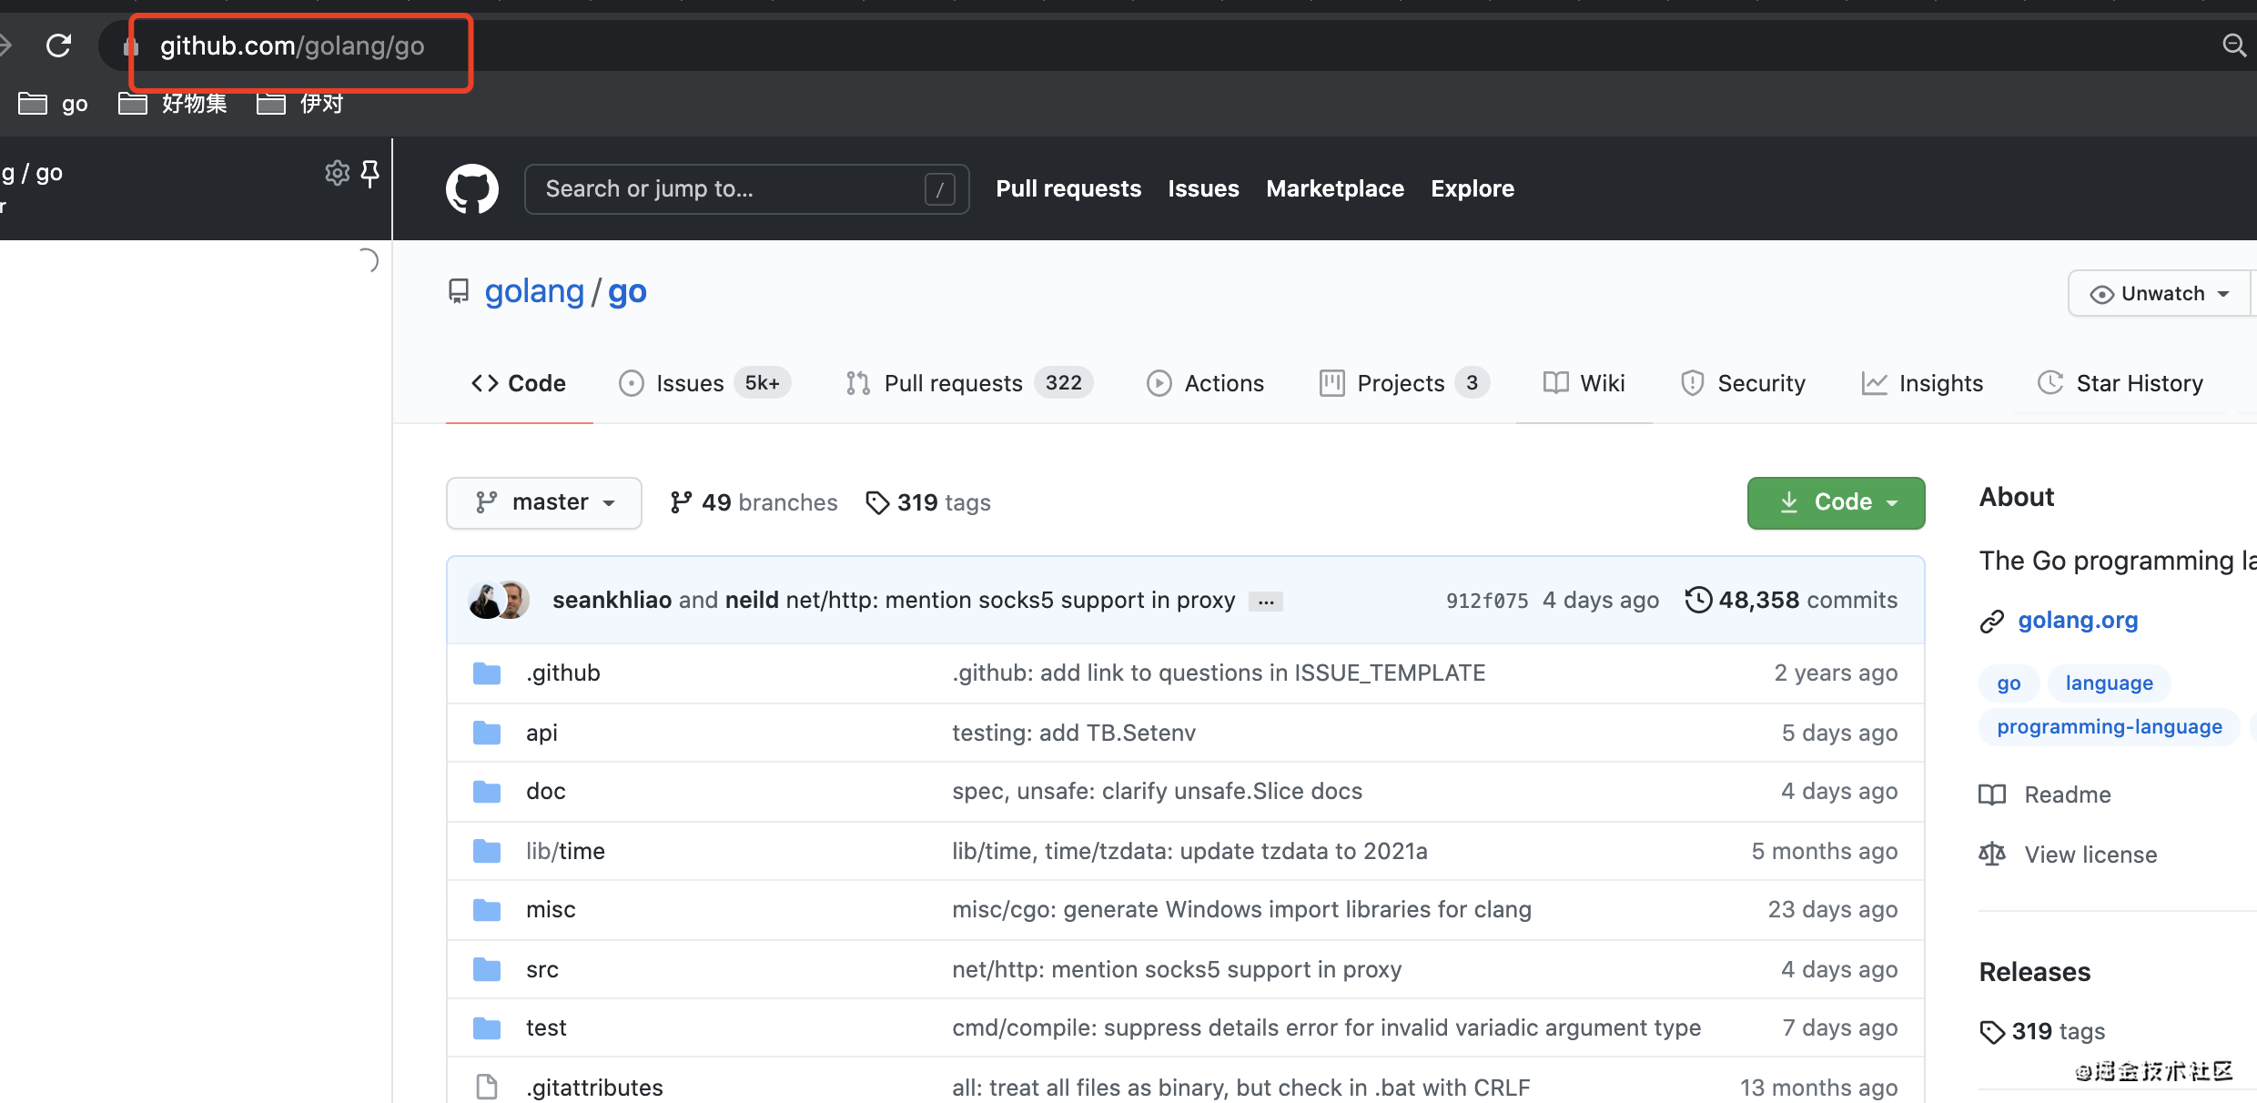Open Marketplace in the top navigation
Viewport: 2257px width, 1103px height.
1334,188
